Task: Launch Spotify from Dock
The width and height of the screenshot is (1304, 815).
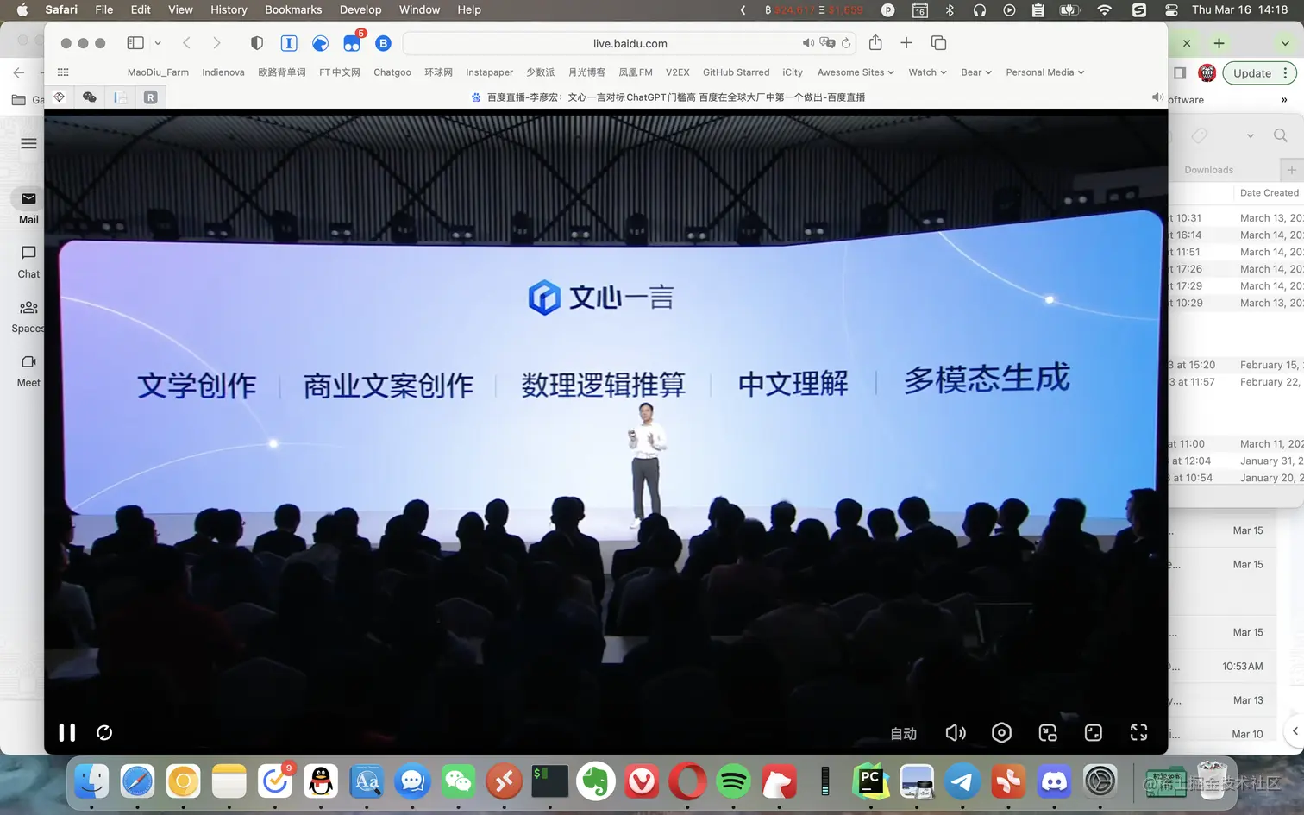Action: point(734,782)
